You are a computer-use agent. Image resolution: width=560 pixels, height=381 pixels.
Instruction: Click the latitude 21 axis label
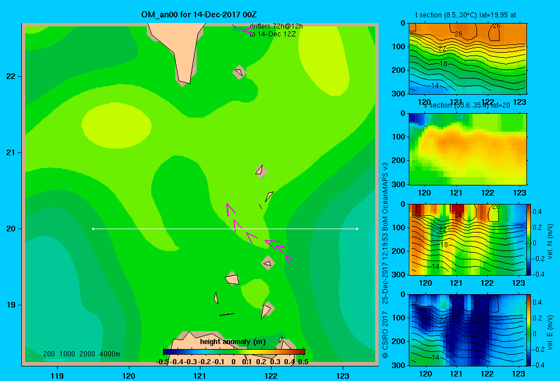[x=11, y=152]
